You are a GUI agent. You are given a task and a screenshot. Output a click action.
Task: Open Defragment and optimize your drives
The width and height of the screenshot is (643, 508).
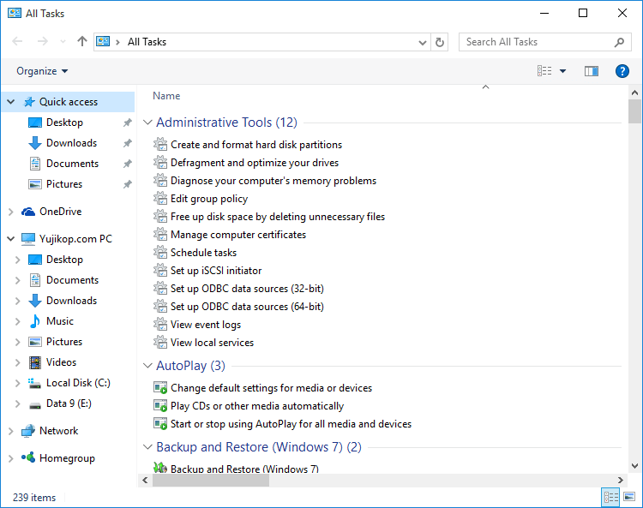(255, 163)
